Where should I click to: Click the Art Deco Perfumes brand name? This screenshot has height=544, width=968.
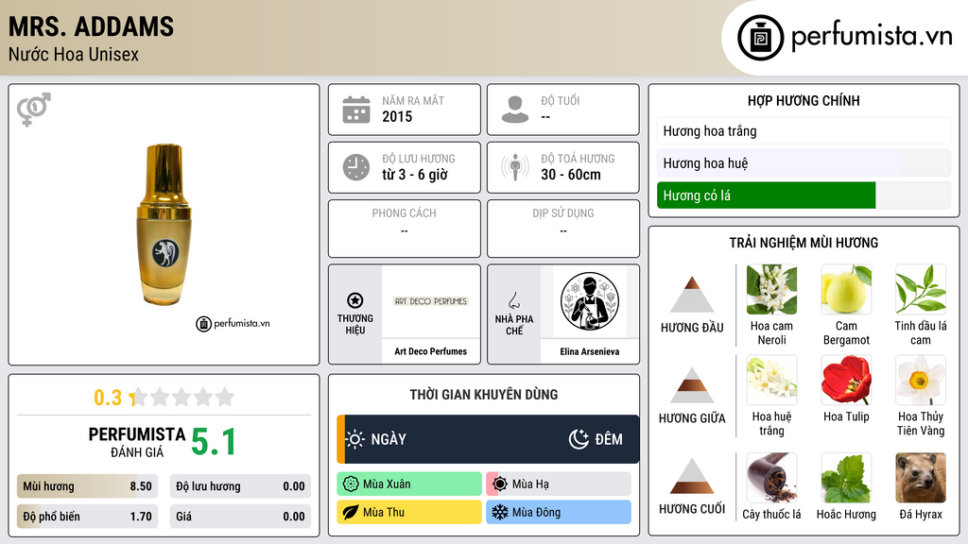click(x=431, y=351)
